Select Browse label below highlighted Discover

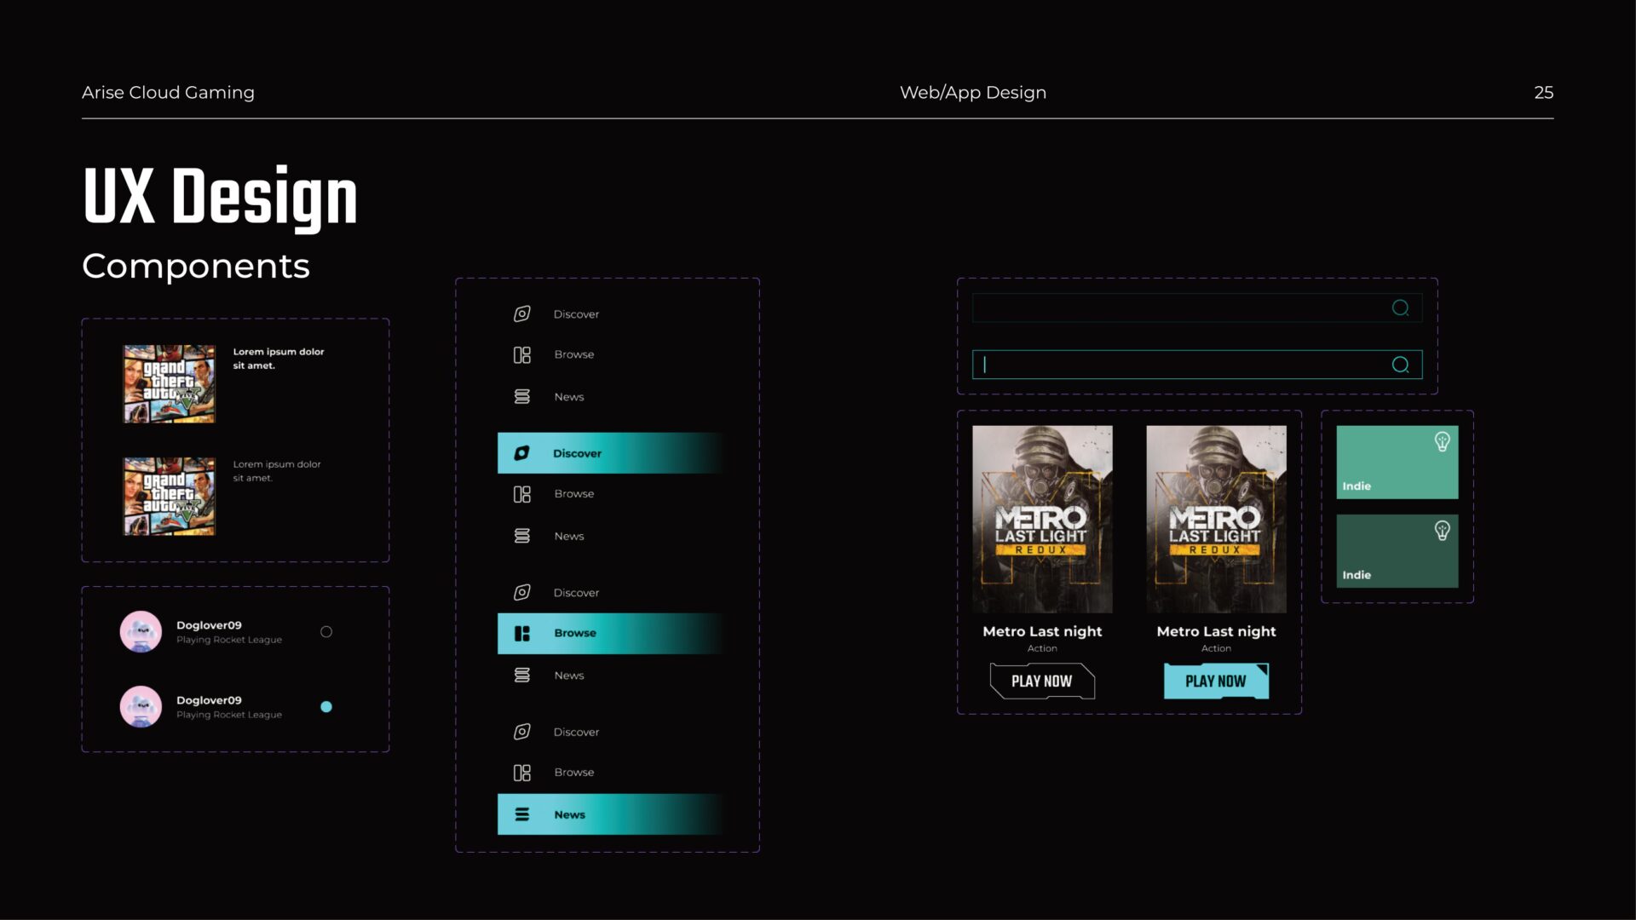pyautogui.click(x=574, y=494)
